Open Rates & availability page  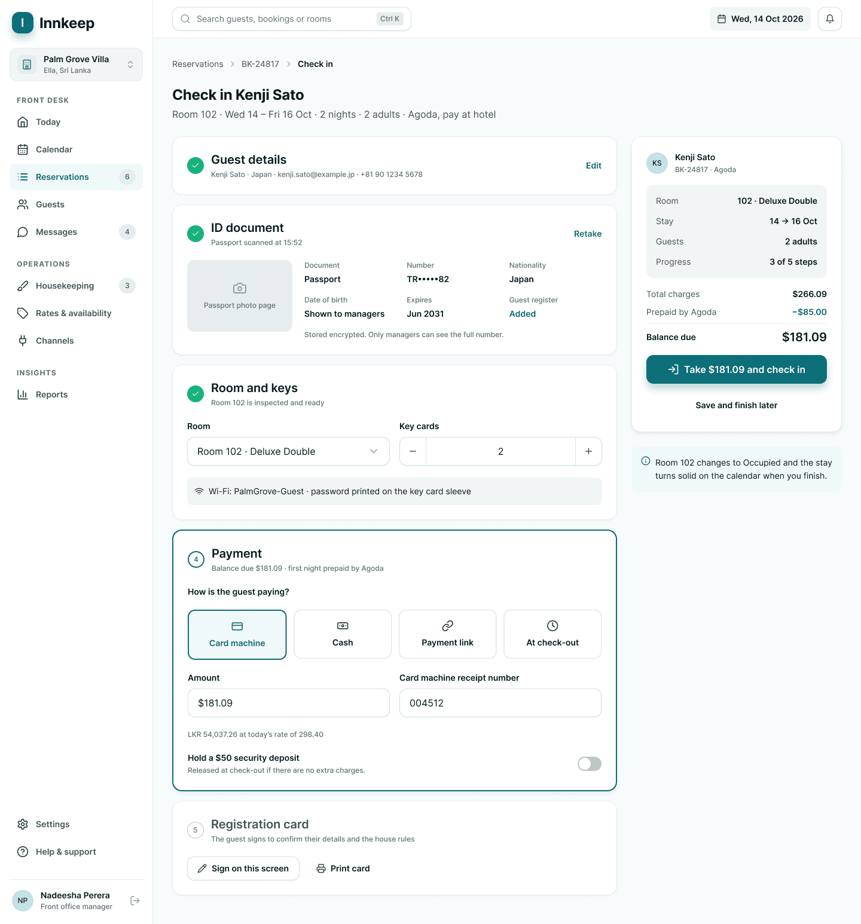point(77,313)
